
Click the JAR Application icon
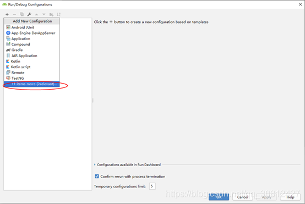click(x=8, y=56)
